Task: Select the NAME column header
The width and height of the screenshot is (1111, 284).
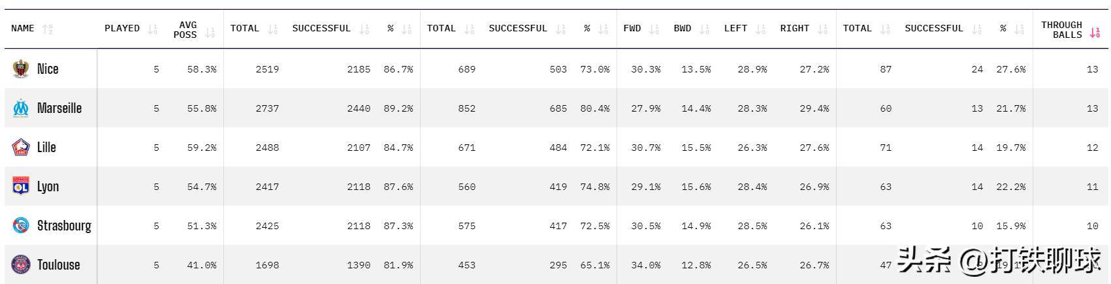Action: (23, 29)
